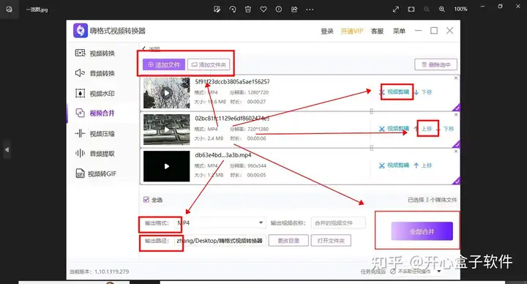Expand the 任务完成后 action dropdown
Image resolution: width=527 pixels, height=284 pixels.
click(439, 272)
